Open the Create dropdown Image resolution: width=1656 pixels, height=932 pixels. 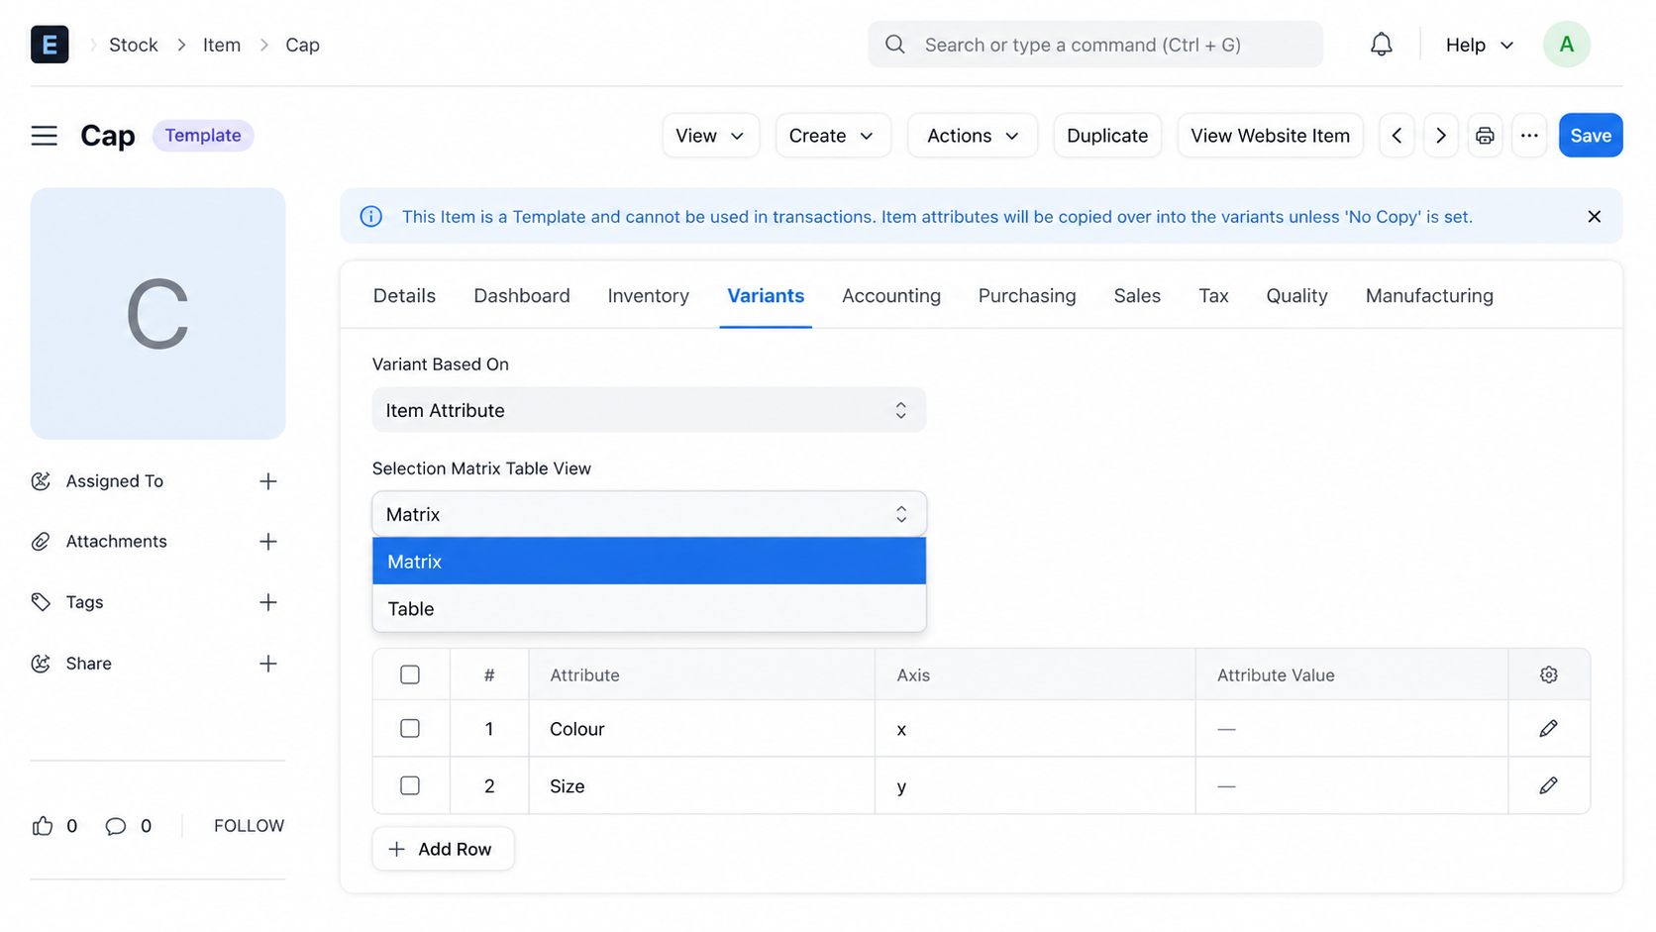[x=832, y=136]
